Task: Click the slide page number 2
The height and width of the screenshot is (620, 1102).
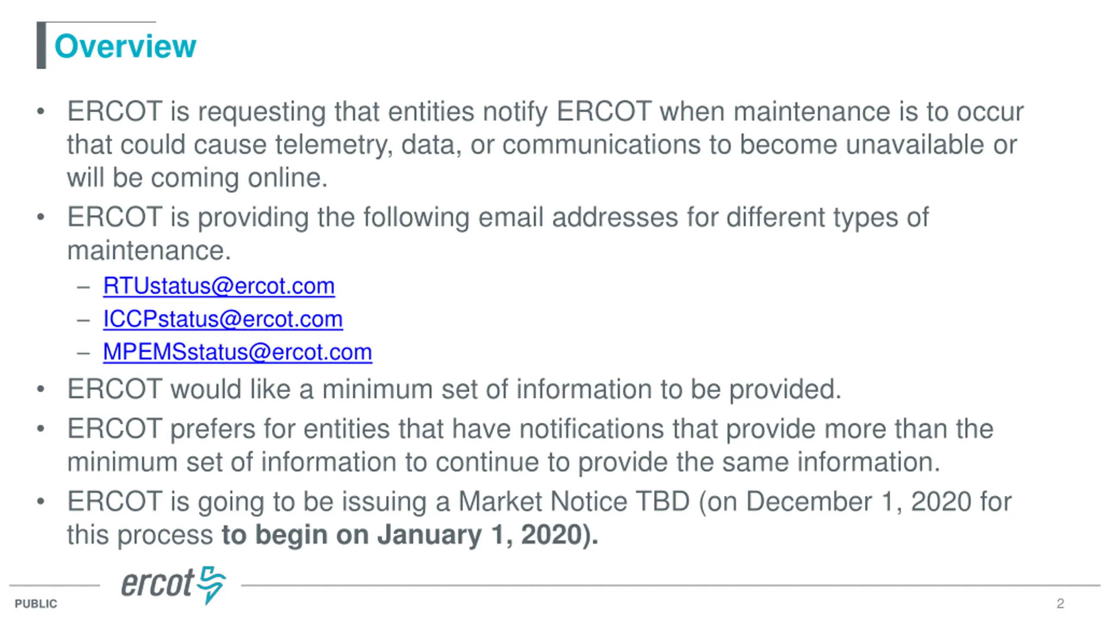Action: tap(1060, 603)
